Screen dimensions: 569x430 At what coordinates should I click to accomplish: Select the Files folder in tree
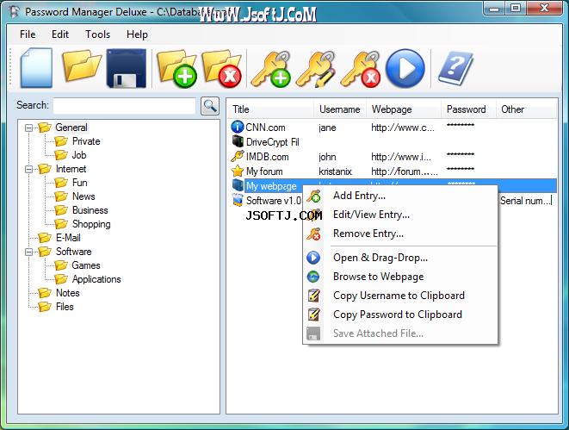point(65,307)
